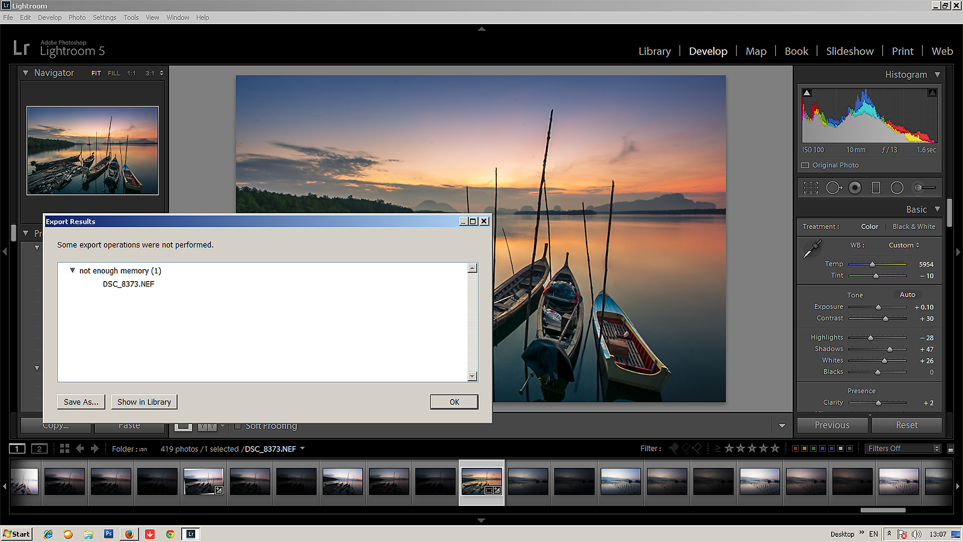Open the WB Custom dropdown
This screenshot has width=963, height=542.
coord(904,245)
